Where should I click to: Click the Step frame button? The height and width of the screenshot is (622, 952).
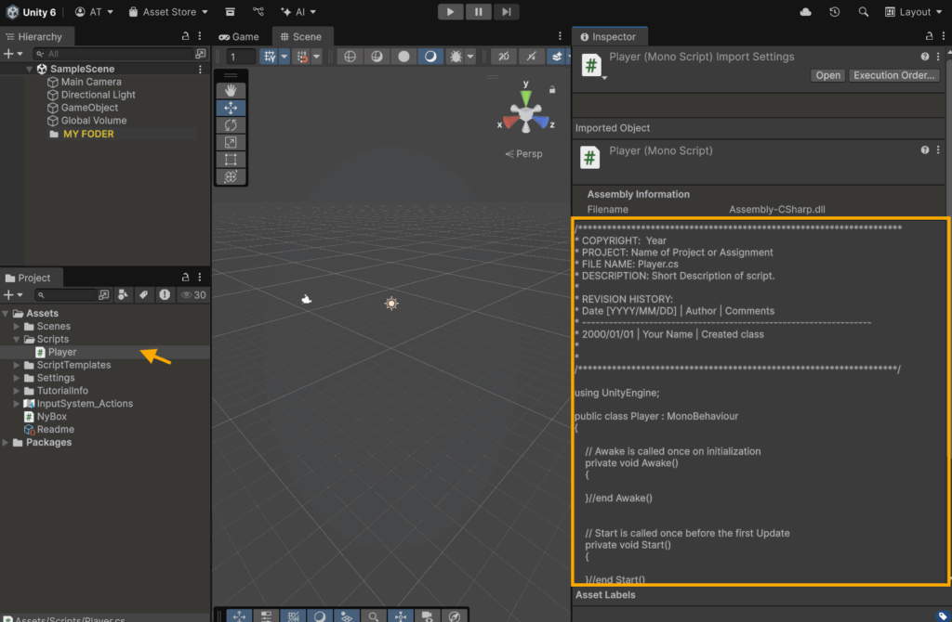pyautogui.click(x=506, y=11)
